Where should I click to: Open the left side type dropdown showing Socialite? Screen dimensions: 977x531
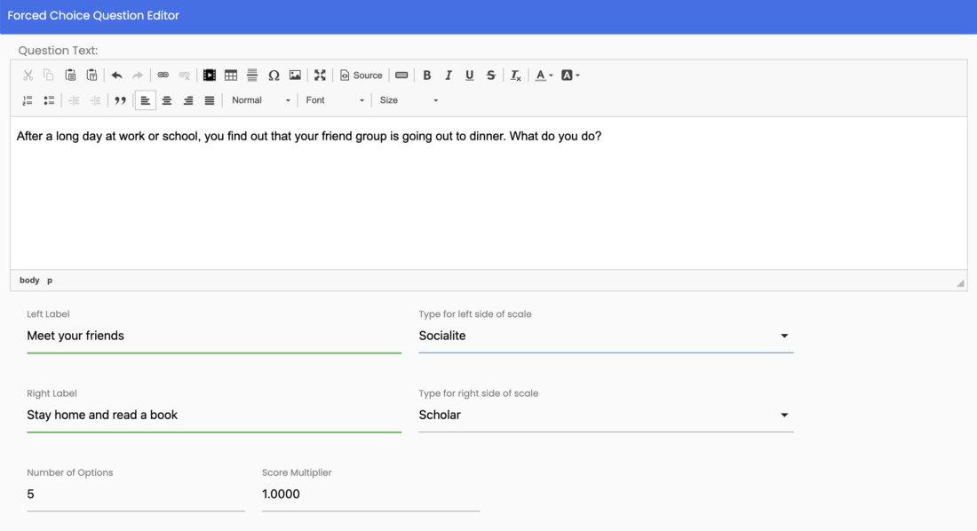[x=605, y=336]
